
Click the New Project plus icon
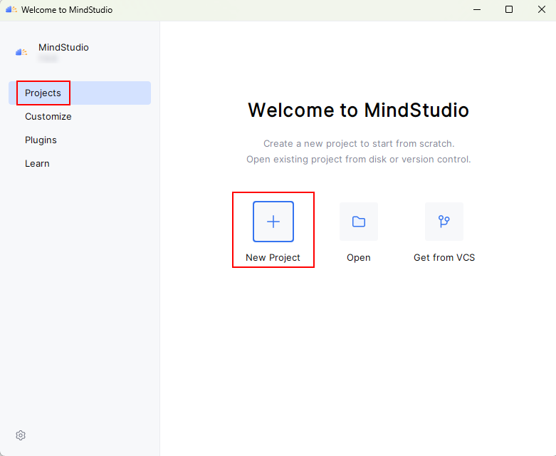(273, 222)
